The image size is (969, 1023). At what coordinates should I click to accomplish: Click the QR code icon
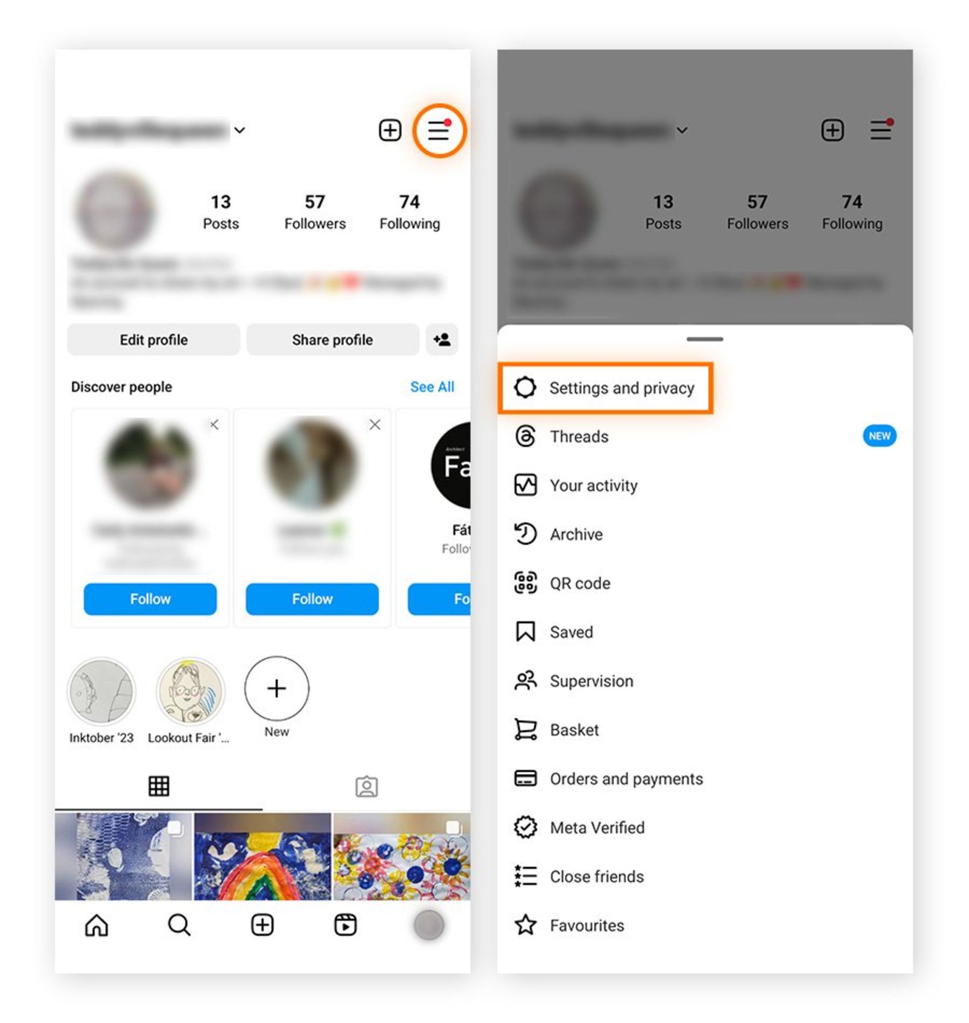(x=527, y=582)
